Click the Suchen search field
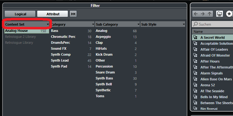 click(x=212, y=24)
